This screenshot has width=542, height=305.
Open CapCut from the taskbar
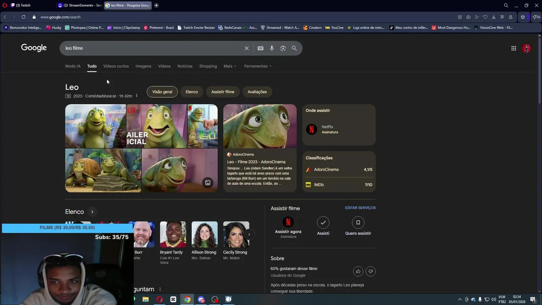(x=173, y=299)
